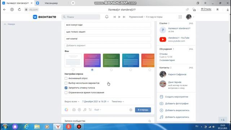231x130 pixels.
Task: Click 'В очередь' button
Action: tap(143, 110)
